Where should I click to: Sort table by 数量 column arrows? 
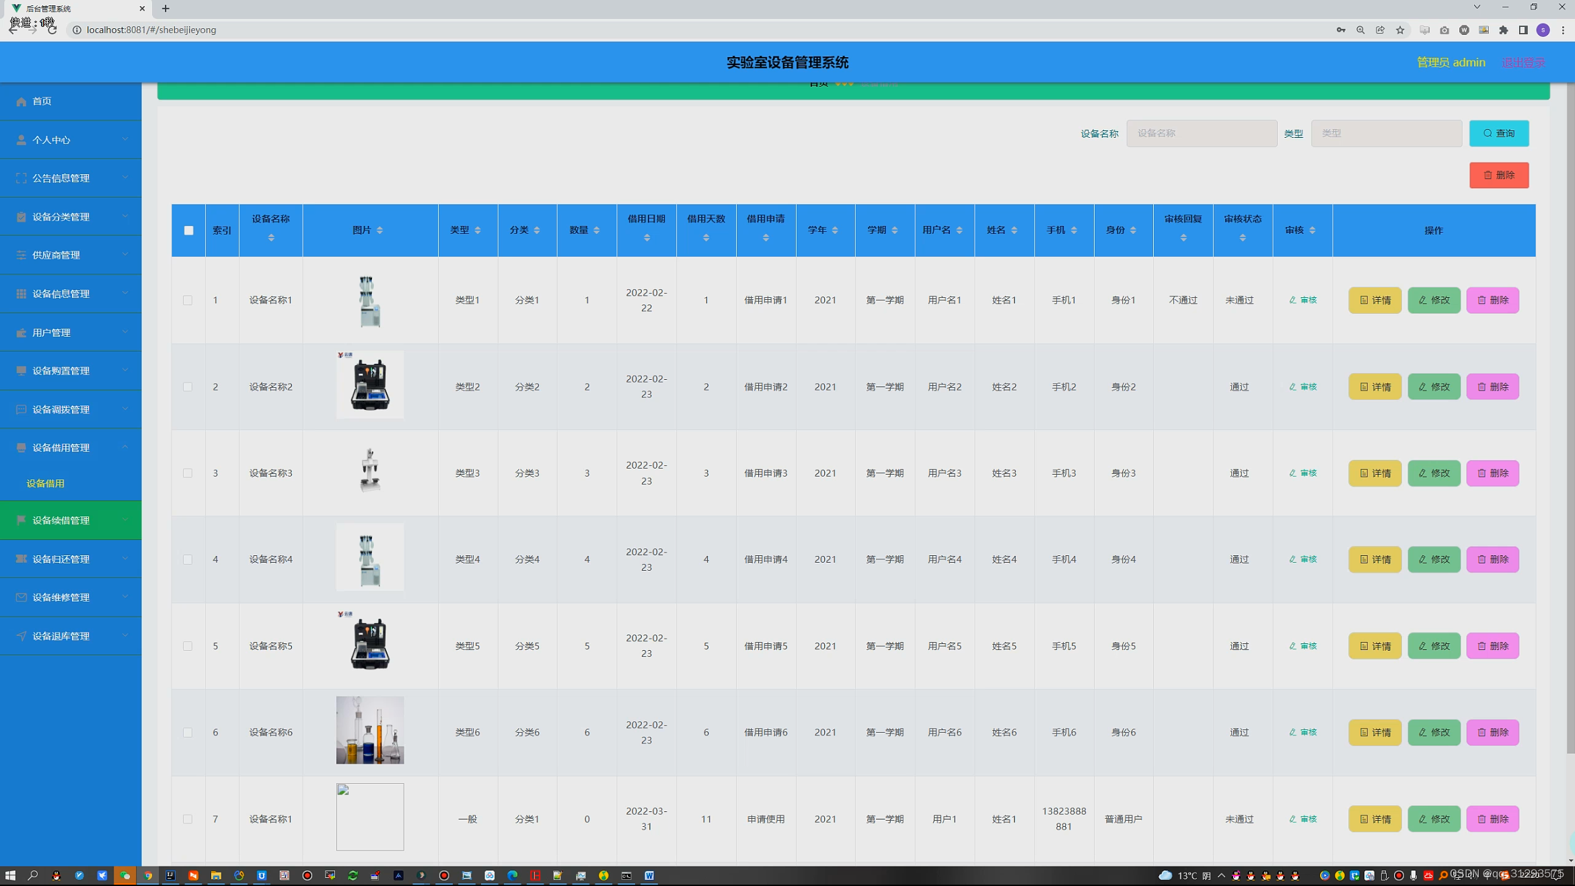597,231
